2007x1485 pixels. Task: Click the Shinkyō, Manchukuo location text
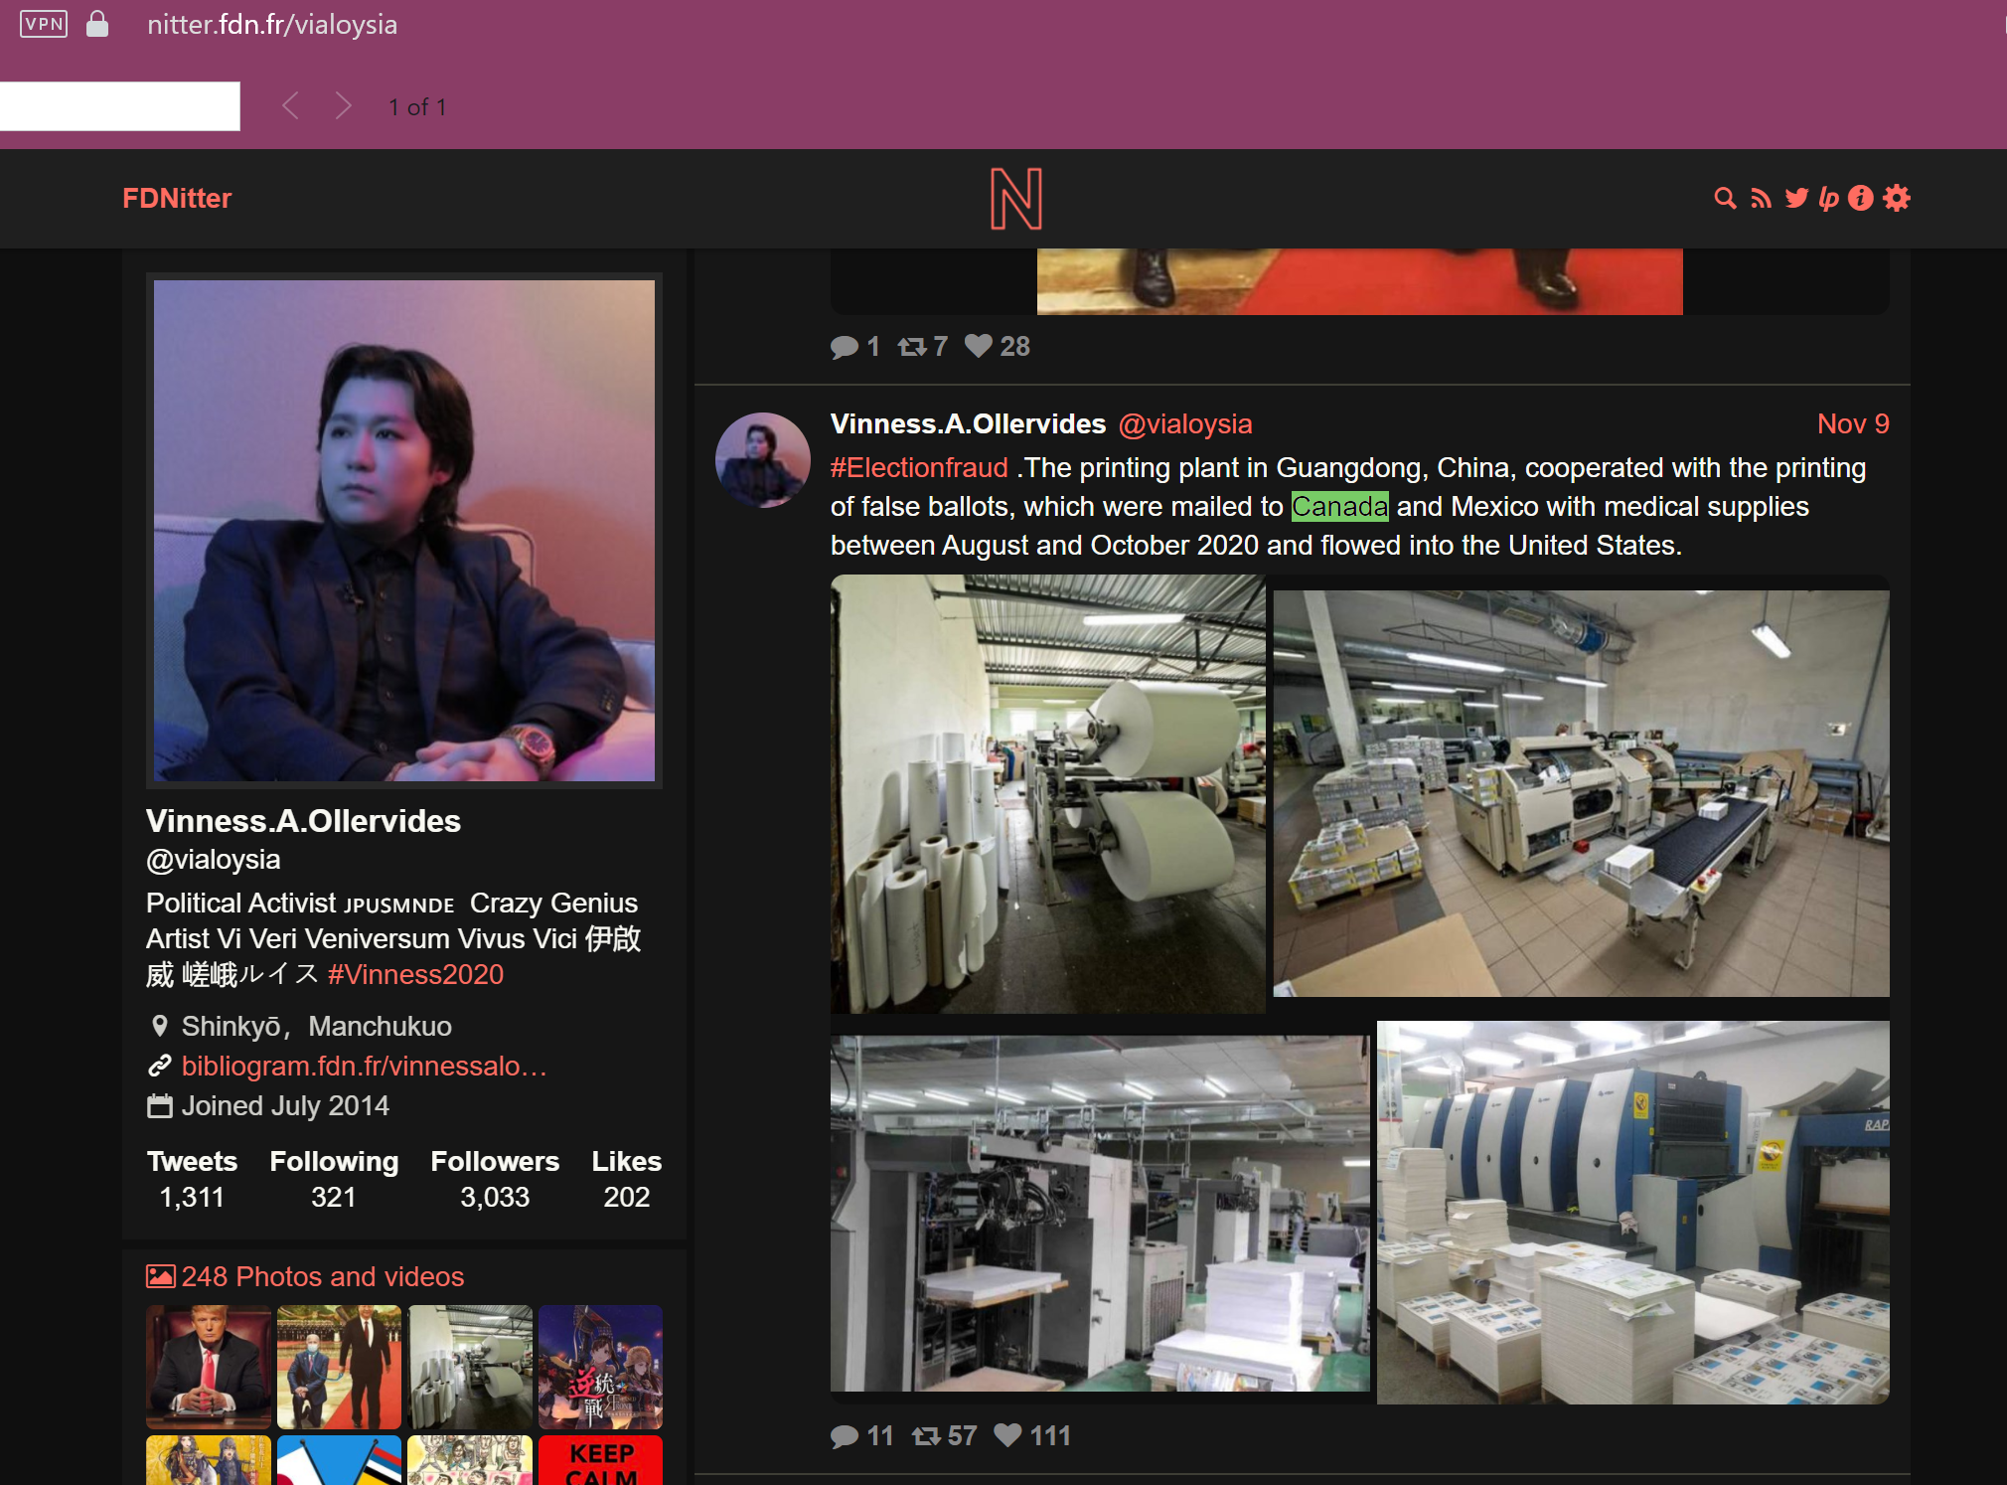click(316, 1027)
